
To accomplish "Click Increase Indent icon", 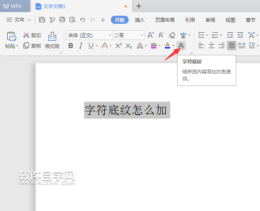I will (x=240, y=35).
